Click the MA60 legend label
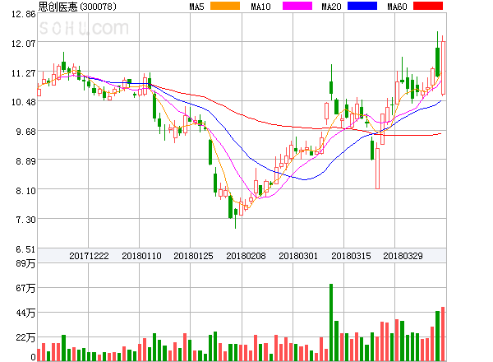 click(397, 7)
